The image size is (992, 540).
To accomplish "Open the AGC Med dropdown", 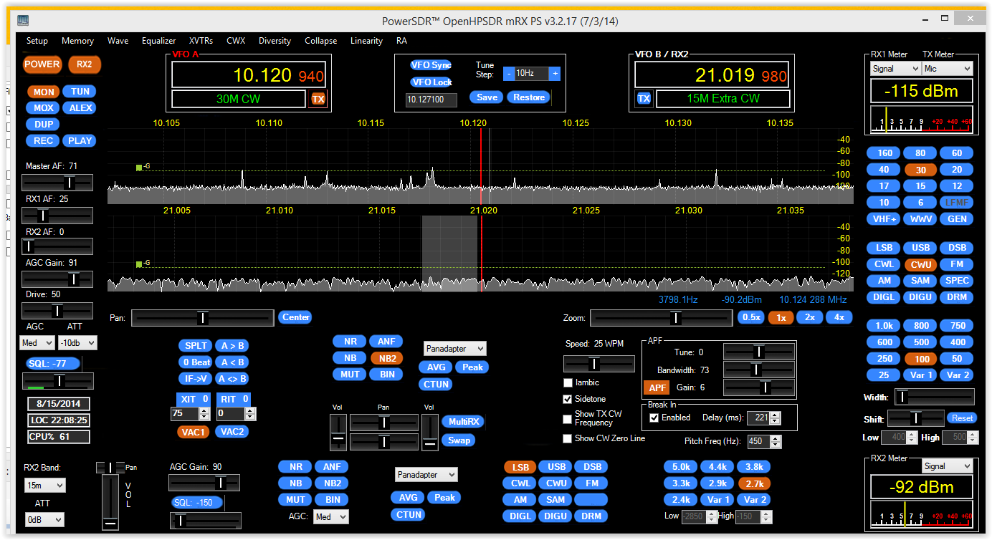I will (x=37, y=342).
